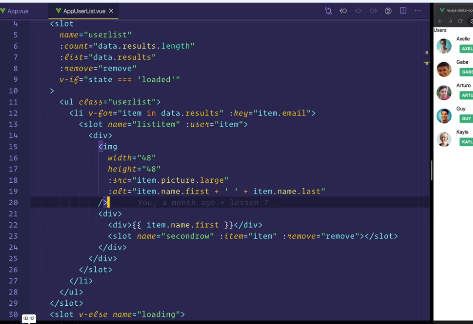Open the editor more actions ellipsis

(x=418, y=11)
